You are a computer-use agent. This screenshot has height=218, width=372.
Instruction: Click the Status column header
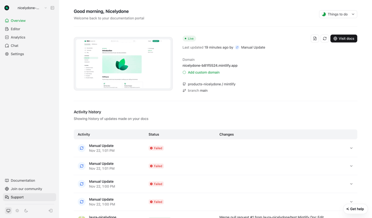coord(154,134)
